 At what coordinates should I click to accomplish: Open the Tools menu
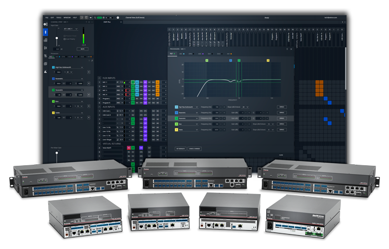(59, 18)
